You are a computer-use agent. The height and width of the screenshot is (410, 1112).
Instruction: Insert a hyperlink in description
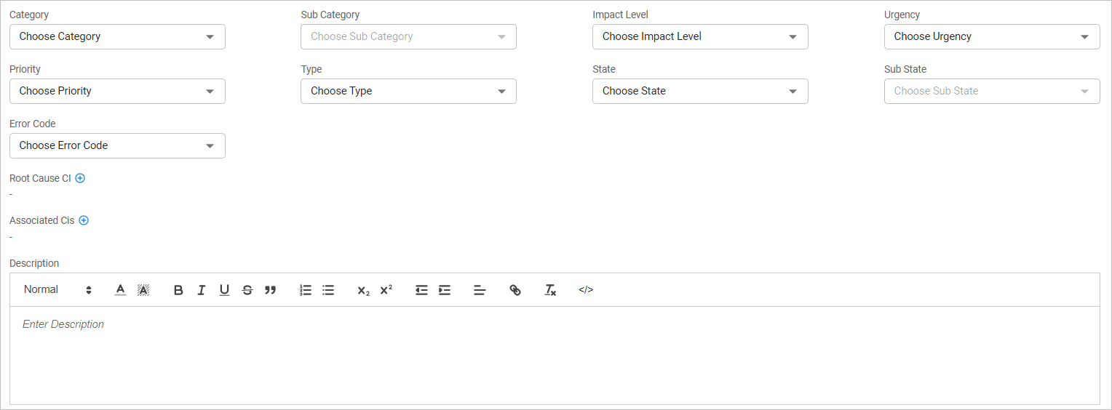point(515,290)
